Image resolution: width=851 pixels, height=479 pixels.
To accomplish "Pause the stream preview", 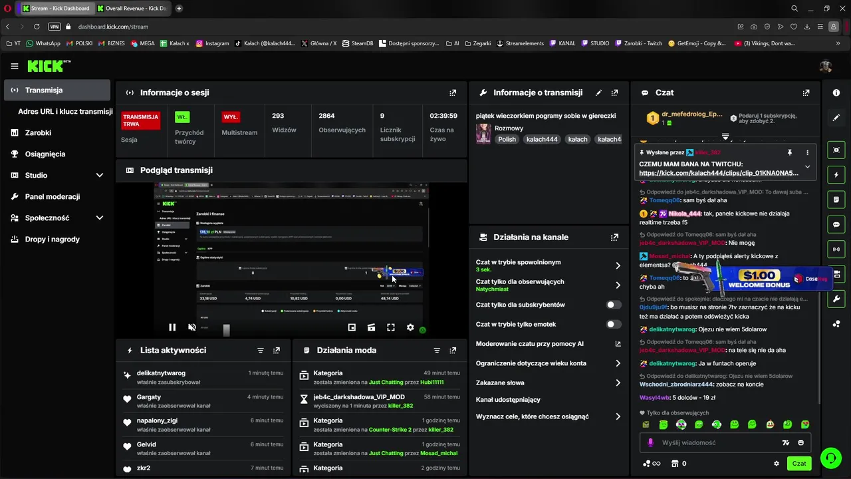I will [172, 327].
